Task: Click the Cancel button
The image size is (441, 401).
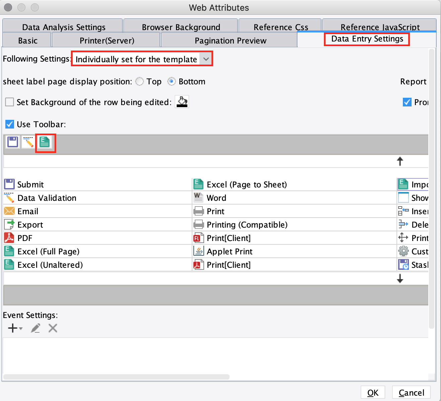Action: (411, 392)
